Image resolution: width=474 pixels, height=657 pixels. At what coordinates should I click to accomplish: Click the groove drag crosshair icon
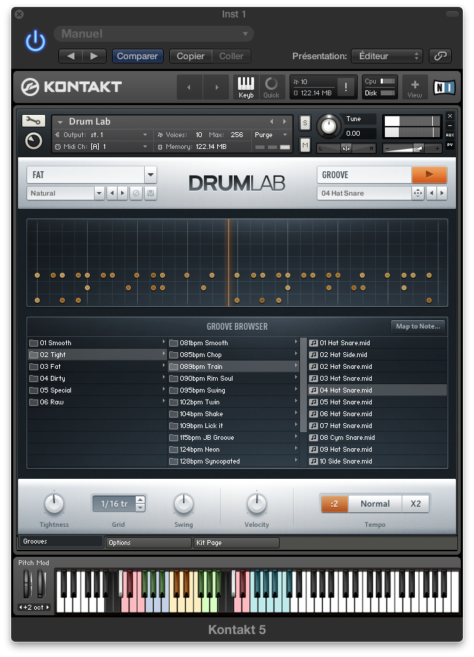pyautogui.click(x=418, y=193)
